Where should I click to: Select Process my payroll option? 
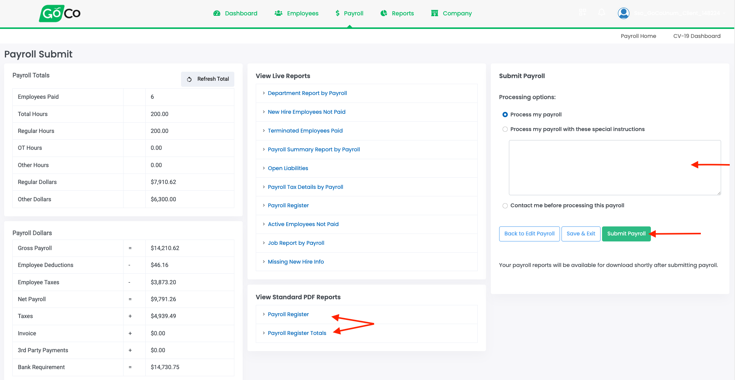pos(505,115)
